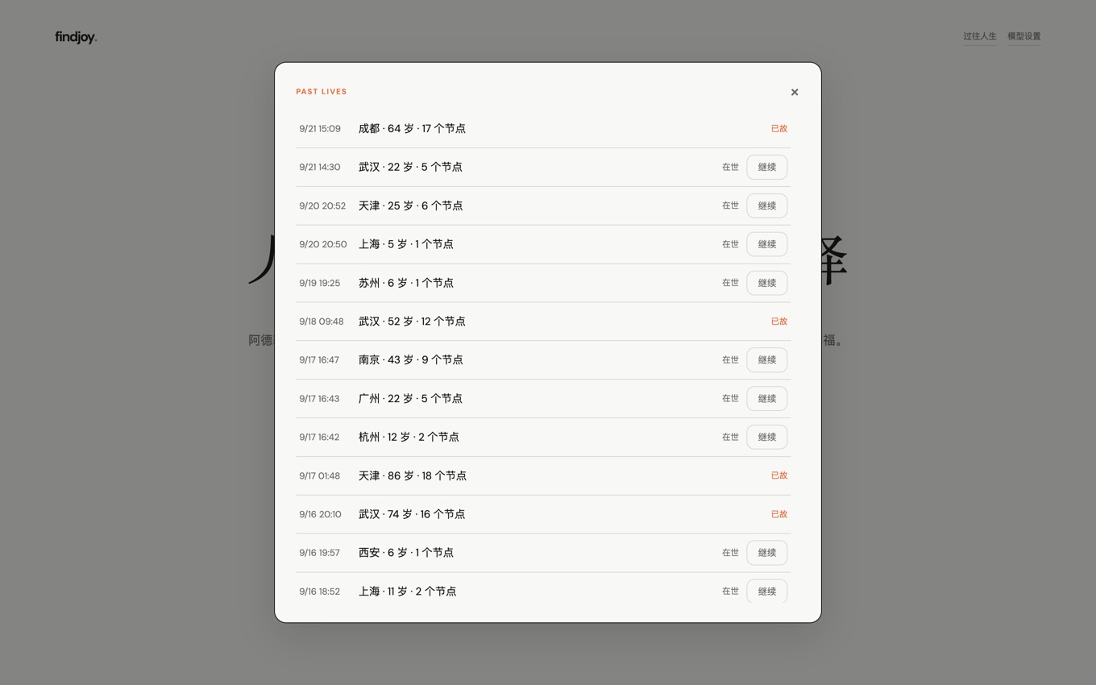The image size is (1096, 685).
Task: Click 继续 for 天津 25 岁 life
Action: [x=767, y=205]
